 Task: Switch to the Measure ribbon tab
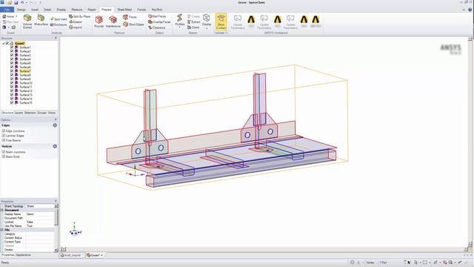point(77,10)
